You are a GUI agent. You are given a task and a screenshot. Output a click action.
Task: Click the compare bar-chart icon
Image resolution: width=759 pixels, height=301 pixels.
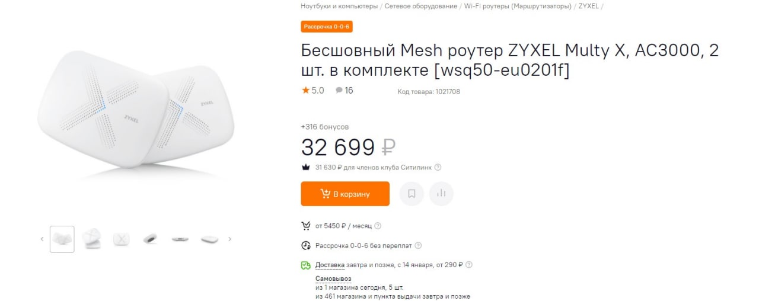coord(441,194)
